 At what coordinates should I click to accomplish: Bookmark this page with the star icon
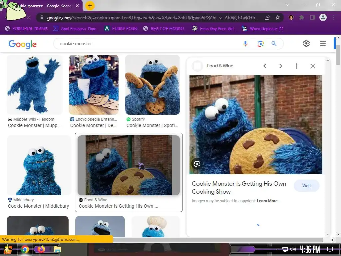click(277, 18)
